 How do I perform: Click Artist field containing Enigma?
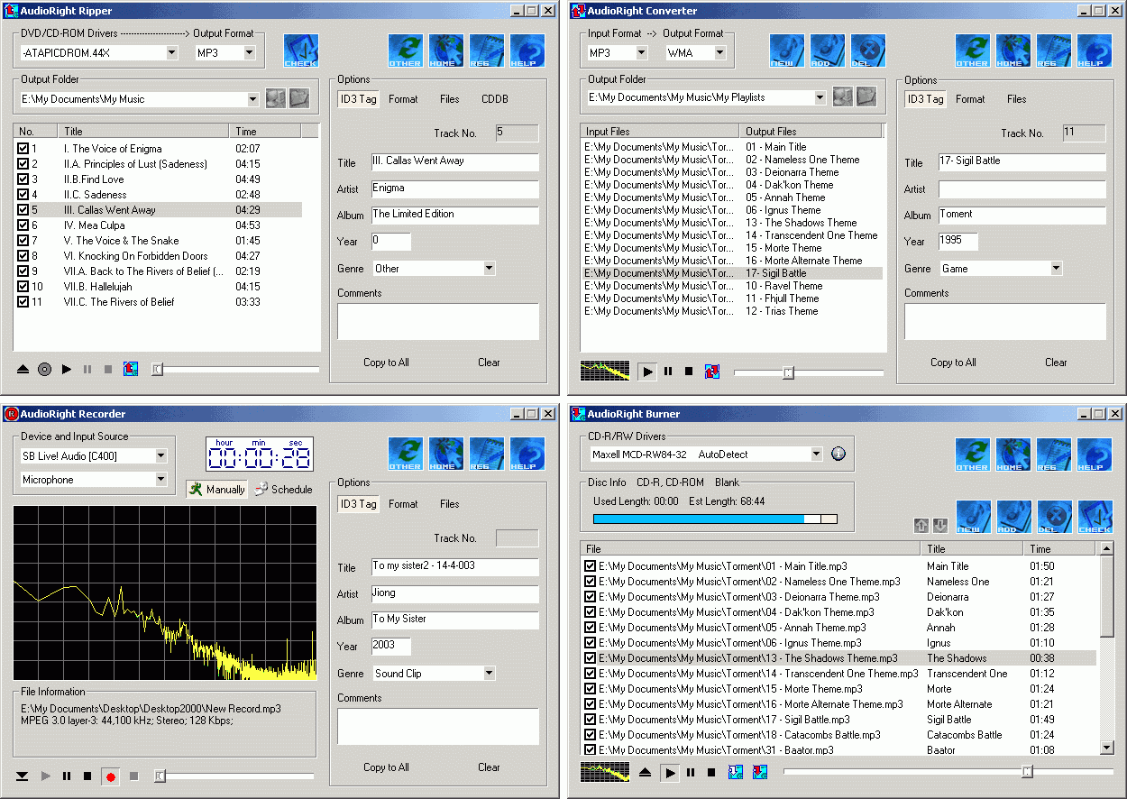point(454,188)
